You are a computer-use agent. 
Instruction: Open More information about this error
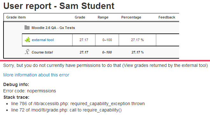pos(36,75)
